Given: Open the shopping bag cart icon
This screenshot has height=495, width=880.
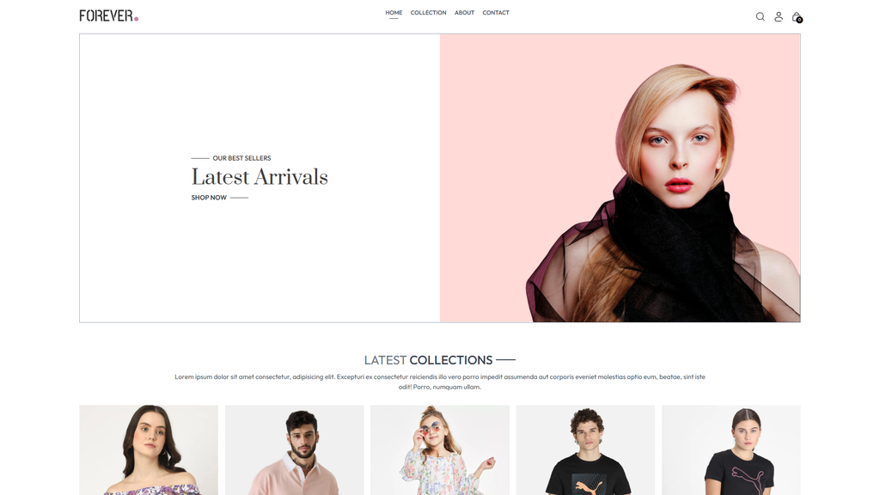Looking at the screenshot, I should pos(796,16).
